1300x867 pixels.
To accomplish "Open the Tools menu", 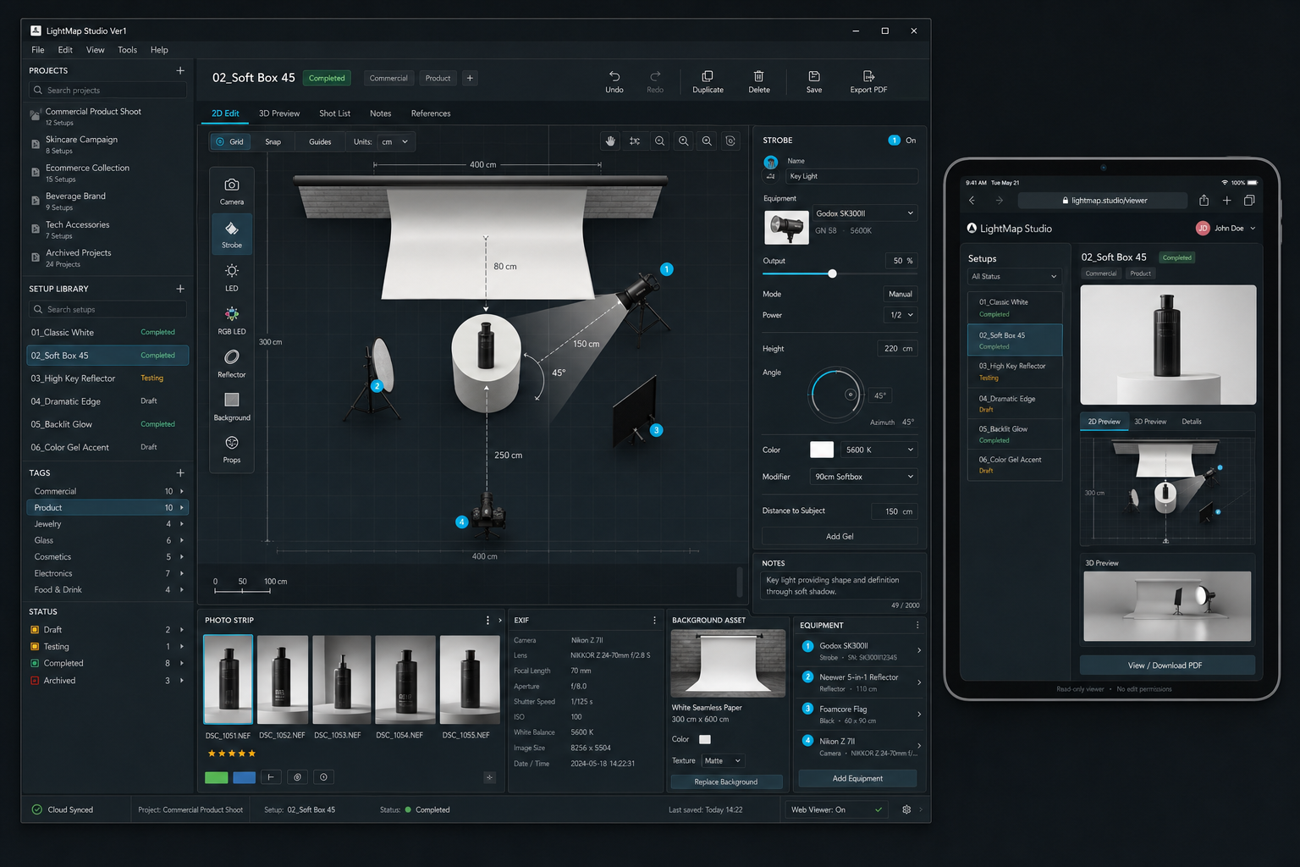I will tap(128, 50).
